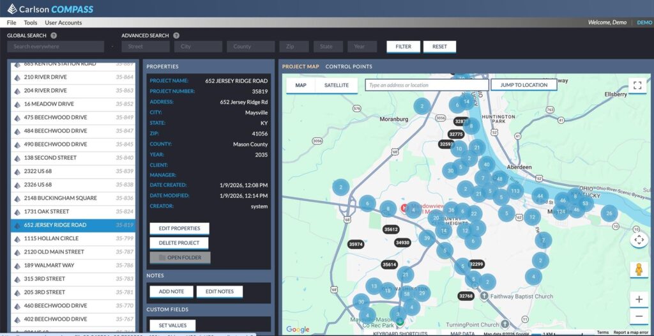Select 475 Beechwood Drive project row

coord(73,118)
